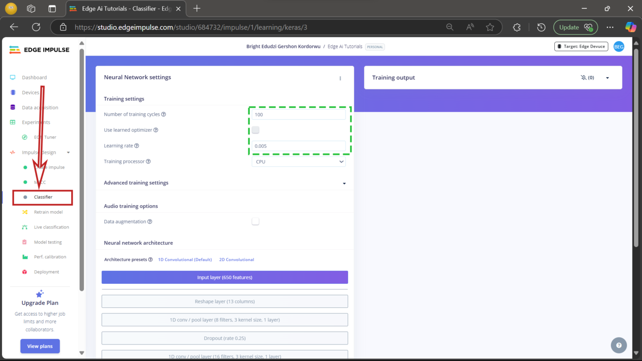The height and width of the screenshot is (361, 642).
Task: Enable Data augmentation for audio training
Action: [255, 221]
